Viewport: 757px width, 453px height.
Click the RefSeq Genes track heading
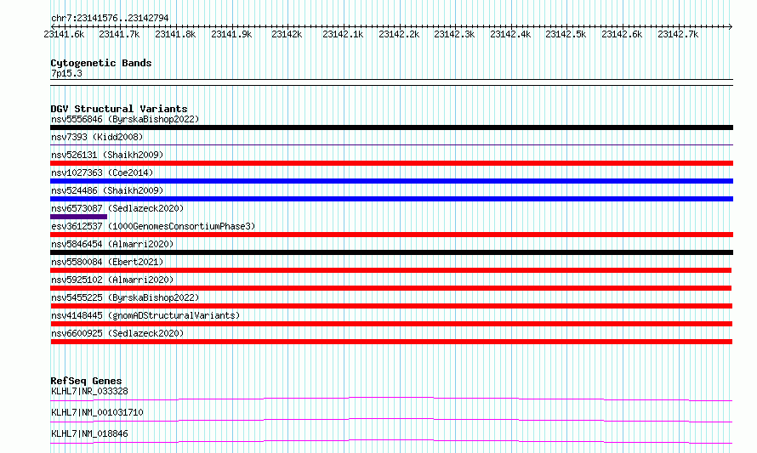(x=86, y=381)
